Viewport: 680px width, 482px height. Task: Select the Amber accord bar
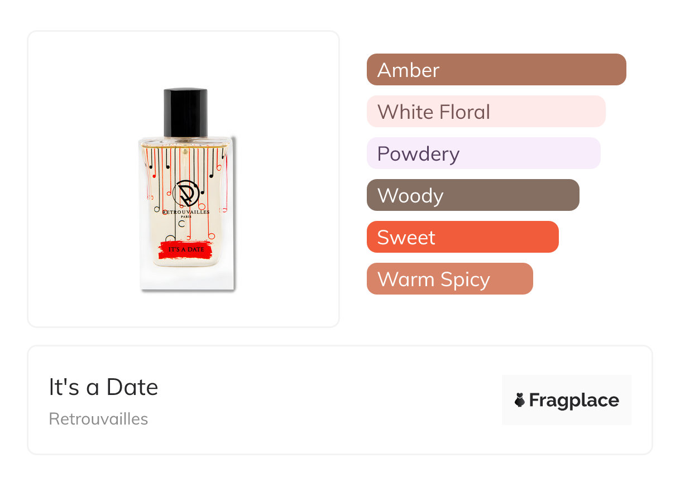(496, 70)
